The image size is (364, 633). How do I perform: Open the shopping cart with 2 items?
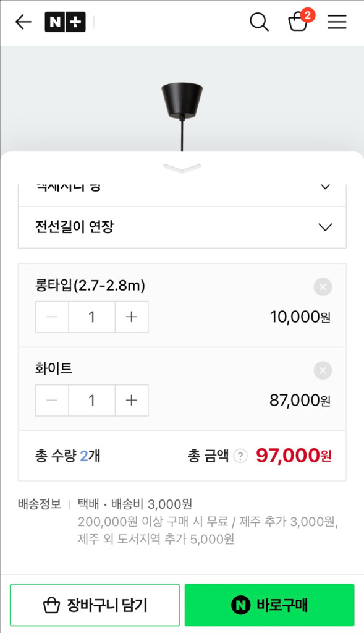tap(298, 23)
